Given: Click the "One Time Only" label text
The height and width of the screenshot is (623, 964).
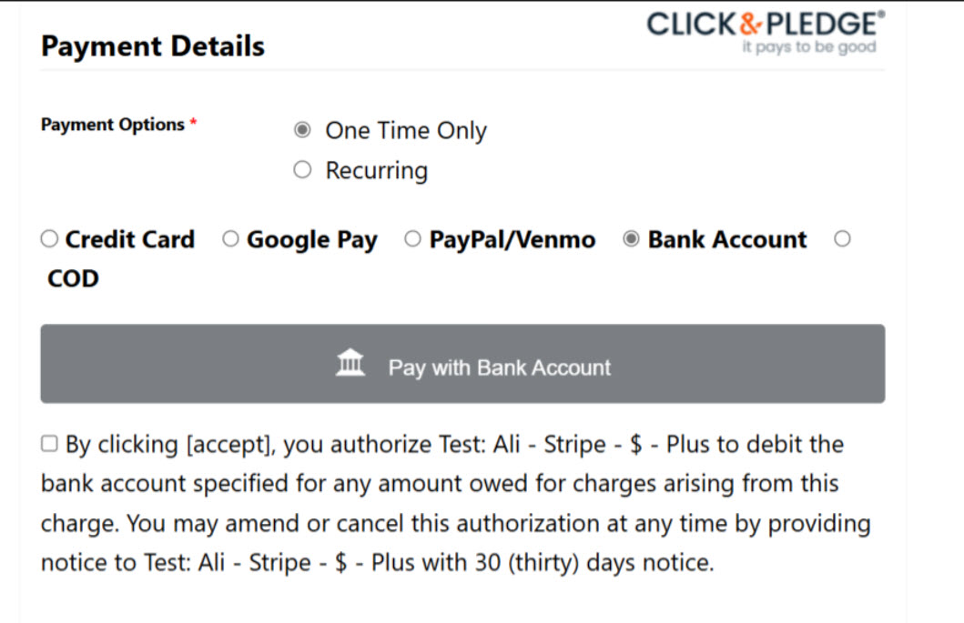Looking at the screenshot, I should [x=406, y=131].
